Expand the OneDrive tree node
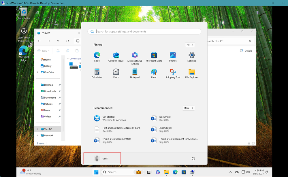Screen dimensions: 288x177 coord(37,72)
